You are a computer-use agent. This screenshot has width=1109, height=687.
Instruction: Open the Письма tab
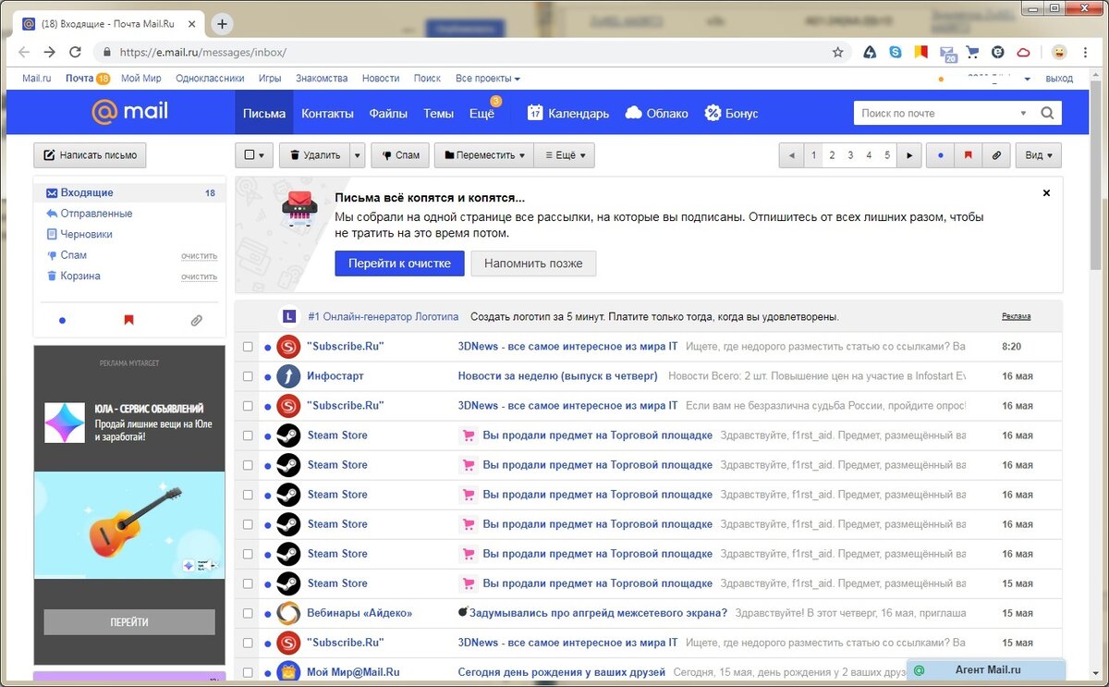point(263,113)
